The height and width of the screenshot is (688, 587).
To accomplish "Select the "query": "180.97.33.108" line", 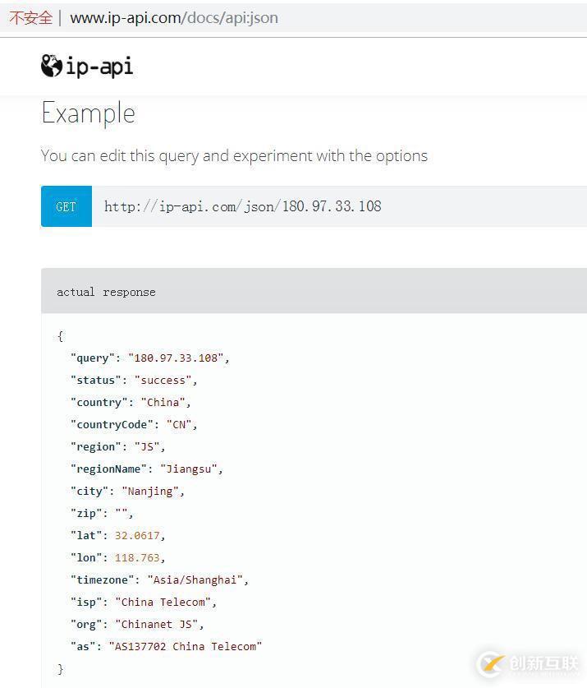I will tap(150, 358).
